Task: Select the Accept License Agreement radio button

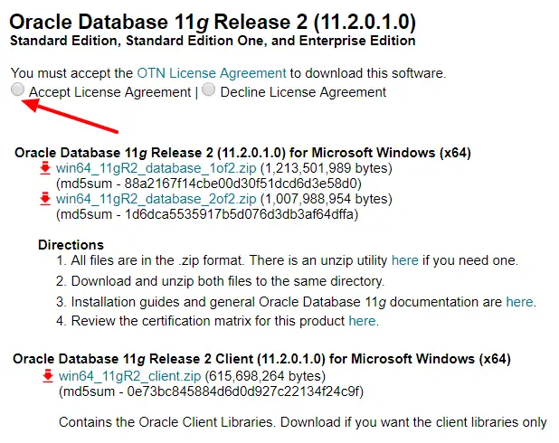Action: (17, 90)
